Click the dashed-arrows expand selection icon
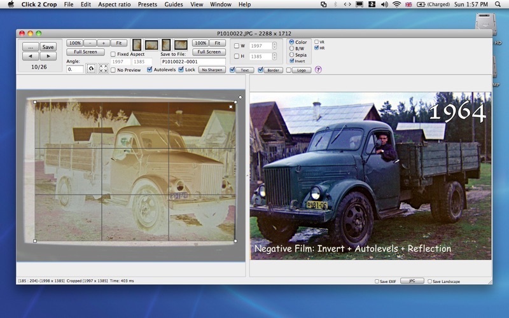The image size is (509, 318). 103,69
